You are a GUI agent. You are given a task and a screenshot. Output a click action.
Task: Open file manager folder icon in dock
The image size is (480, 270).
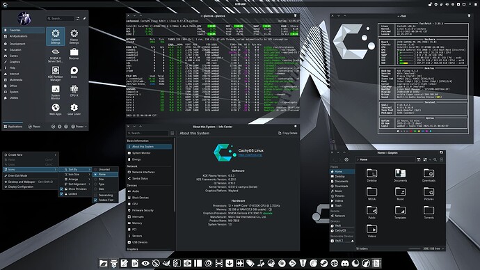104,263
